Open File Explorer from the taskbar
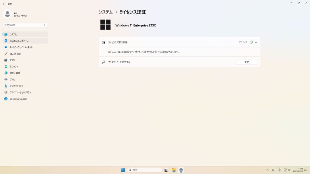The height and width of the screenshot is (174, 310). (173, 170)
